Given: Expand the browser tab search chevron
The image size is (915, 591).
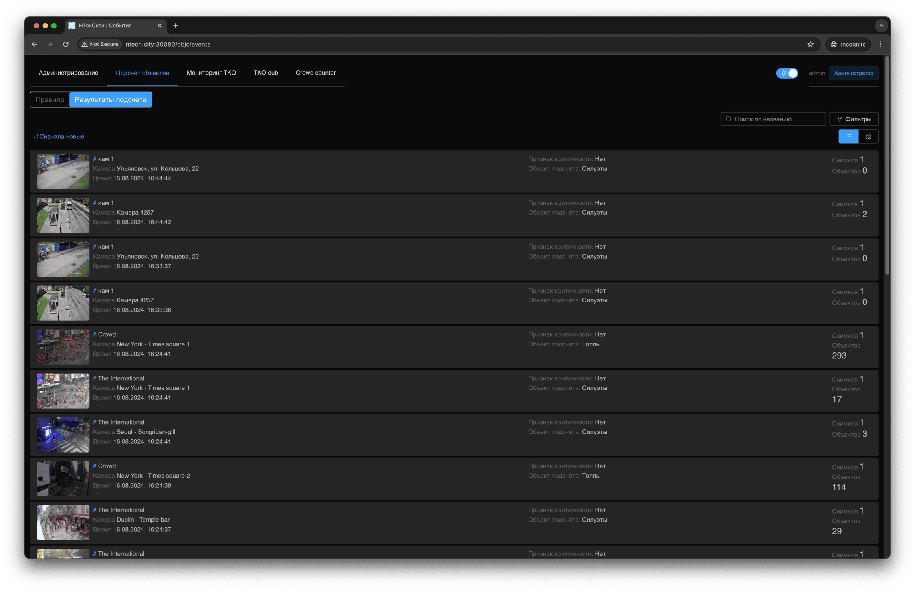Looking at the screenshot, I should 881,26.
